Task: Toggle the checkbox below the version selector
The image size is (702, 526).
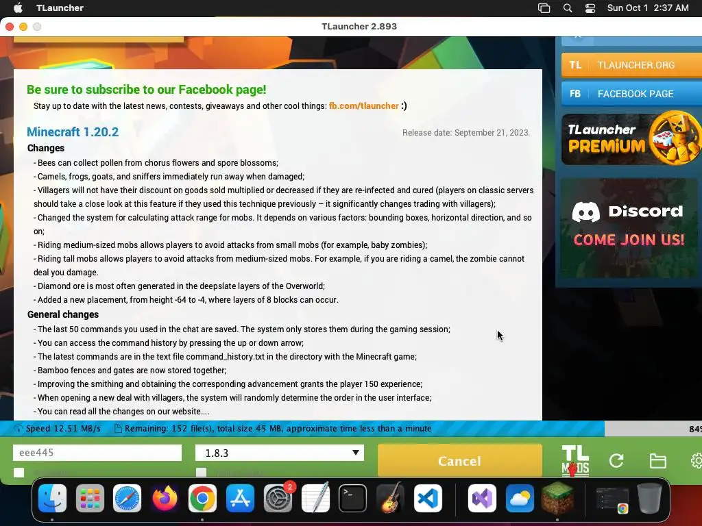Action: (202, 473)
